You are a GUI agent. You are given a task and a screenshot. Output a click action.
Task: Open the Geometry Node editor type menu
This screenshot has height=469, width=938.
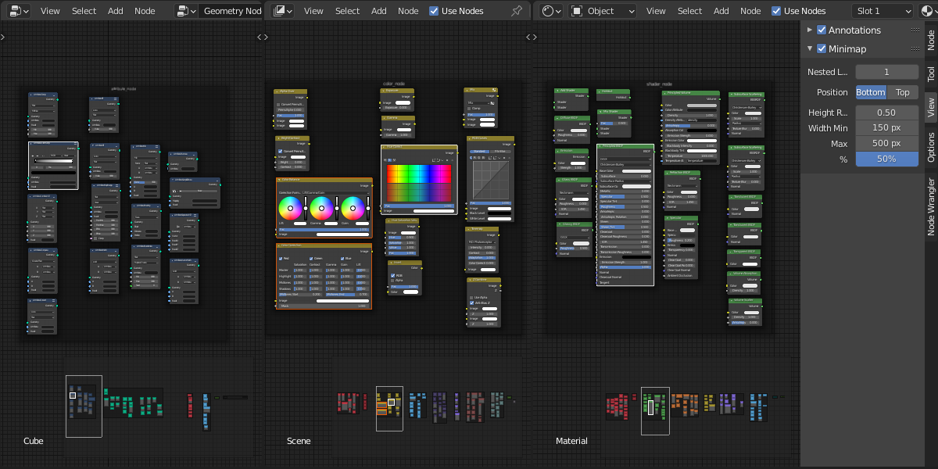[18, 11]
